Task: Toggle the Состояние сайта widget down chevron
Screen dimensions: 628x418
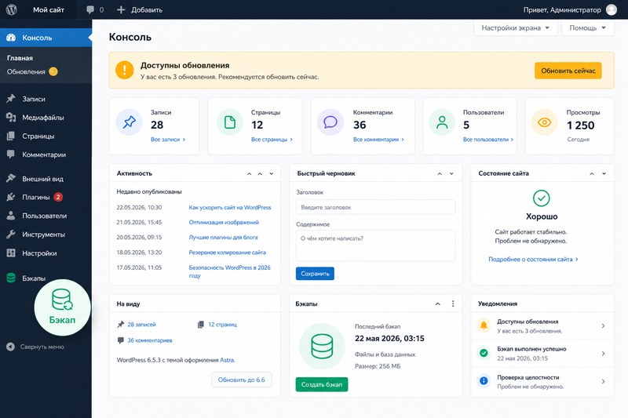Action: (604, 173)
